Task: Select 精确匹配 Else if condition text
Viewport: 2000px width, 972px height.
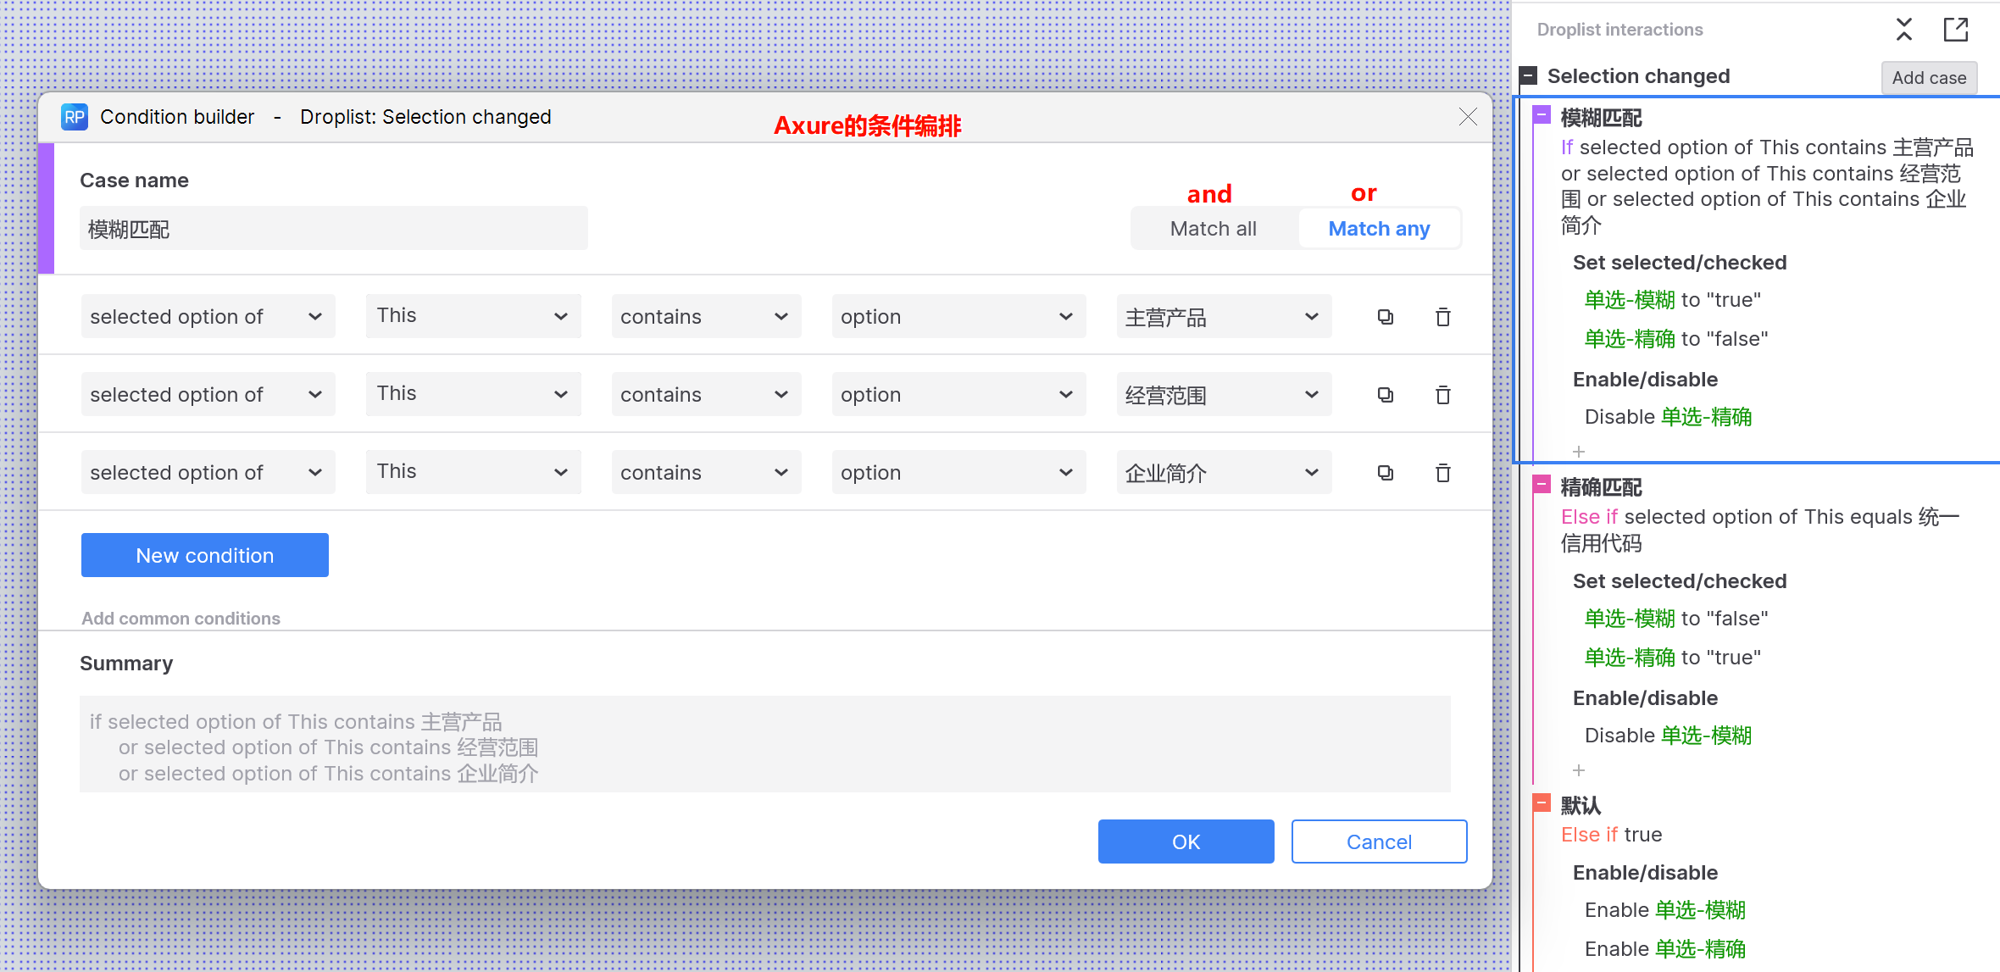Action: tap(1760, 530)
